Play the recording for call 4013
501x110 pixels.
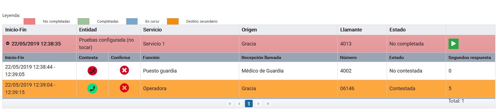(x=453, y=44)
